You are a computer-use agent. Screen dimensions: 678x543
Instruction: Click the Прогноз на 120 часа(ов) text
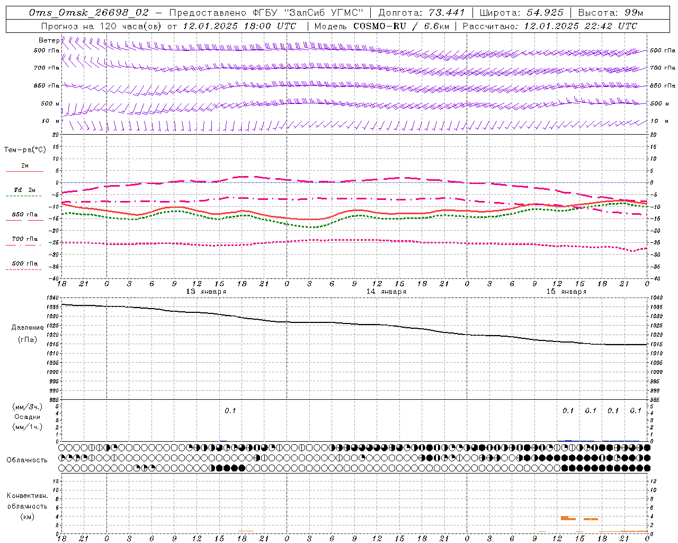point(101,25)
